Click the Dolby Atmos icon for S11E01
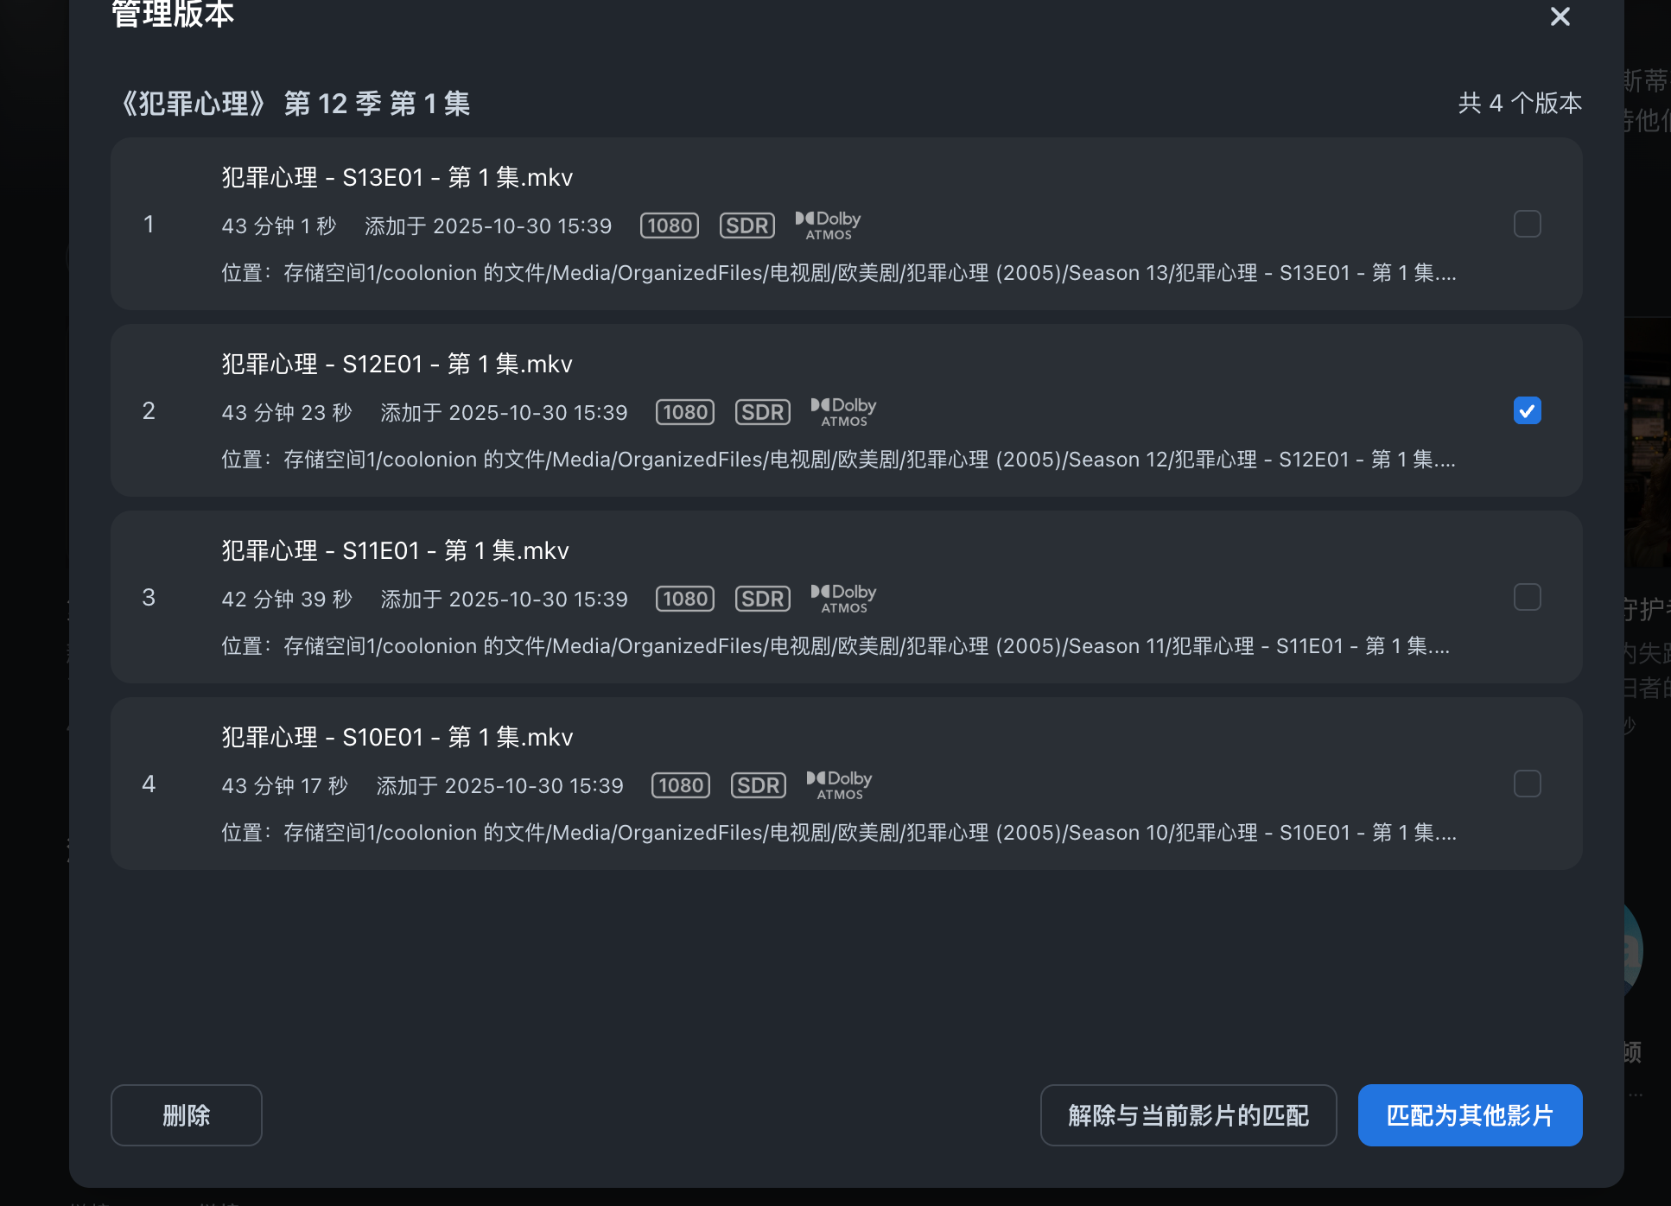Screen dimensions: 1671x1206 [x=843, y=599]
